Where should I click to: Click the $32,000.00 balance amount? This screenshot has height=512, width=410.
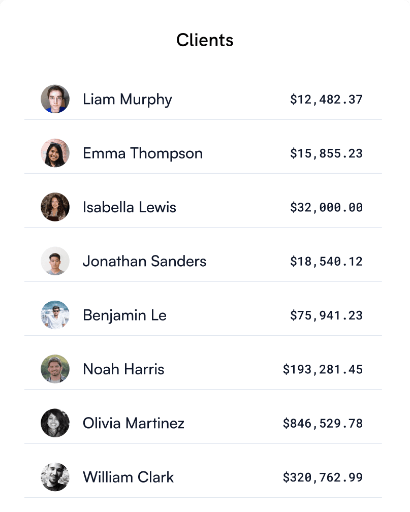click(326, 207)
